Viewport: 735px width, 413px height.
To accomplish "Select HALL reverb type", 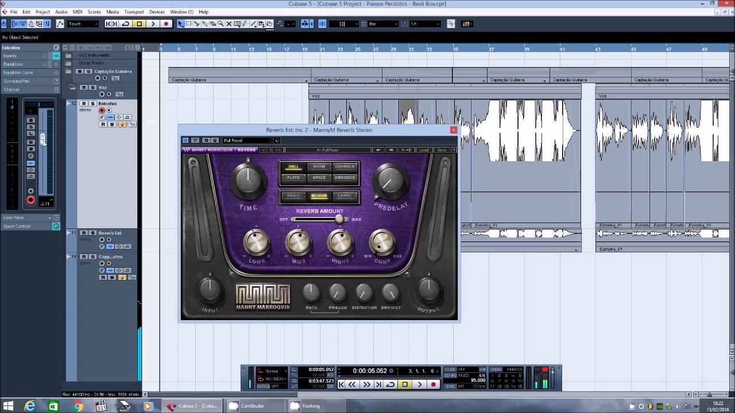I will [293, 167].
